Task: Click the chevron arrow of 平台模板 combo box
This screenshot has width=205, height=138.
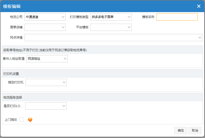Action: tap(129, 27)
